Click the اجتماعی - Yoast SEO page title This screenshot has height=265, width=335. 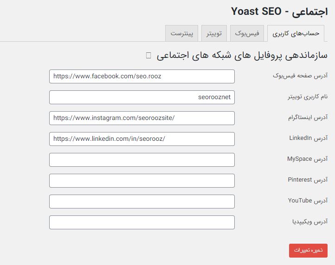click(x=279, y=11)
